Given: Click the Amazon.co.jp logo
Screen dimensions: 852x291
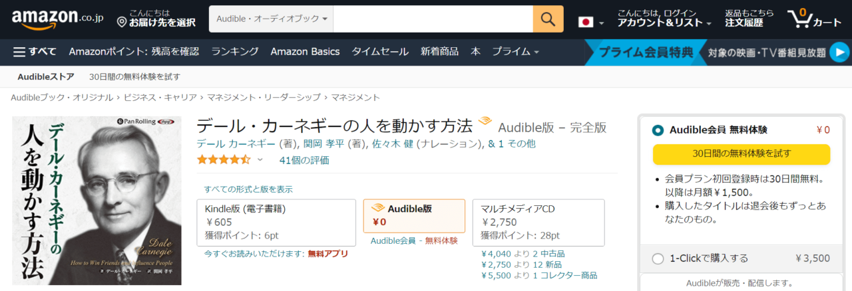Looking at the screenshot, I should click(x=53, y=20).
